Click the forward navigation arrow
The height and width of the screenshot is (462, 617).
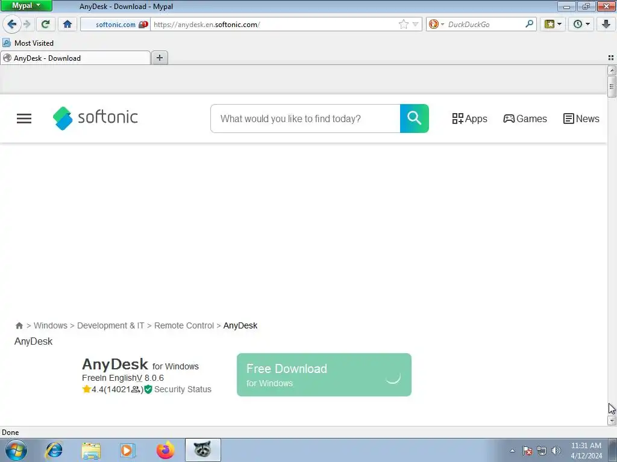27,24
